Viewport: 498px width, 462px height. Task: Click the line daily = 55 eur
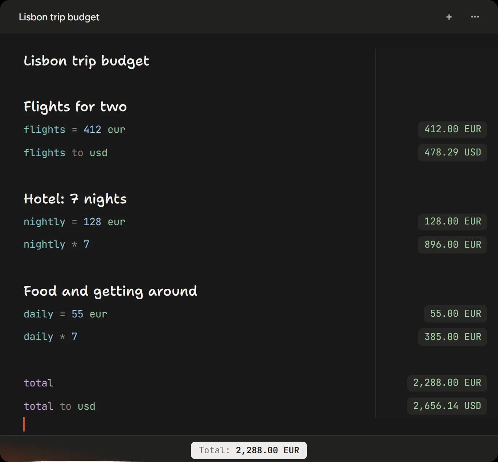(65, 314)
